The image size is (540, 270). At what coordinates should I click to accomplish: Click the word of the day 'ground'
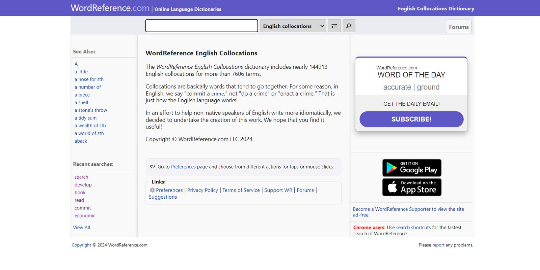click(428, 87)
